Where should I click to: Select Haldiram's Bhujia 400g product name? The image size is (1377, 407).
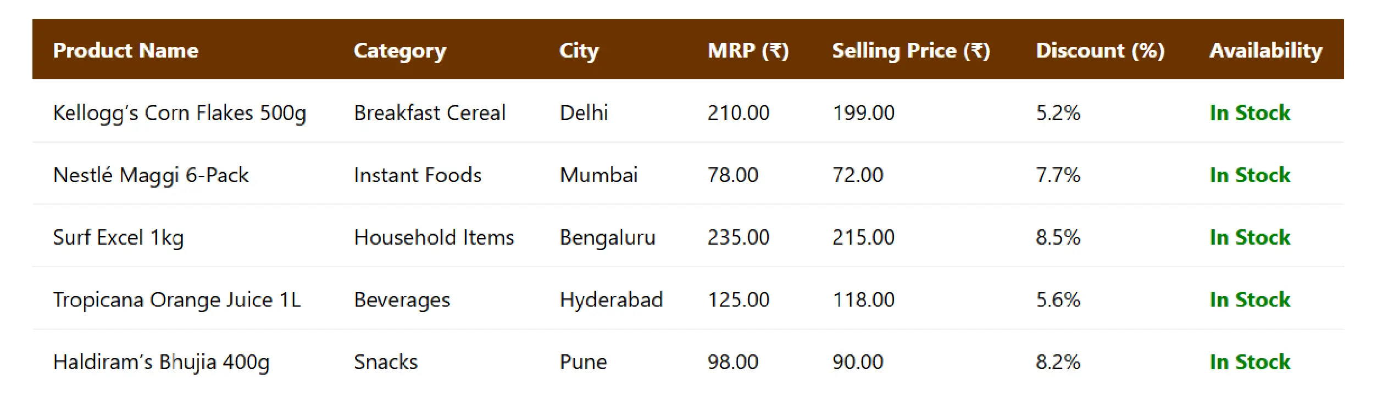tap(161, 362)
